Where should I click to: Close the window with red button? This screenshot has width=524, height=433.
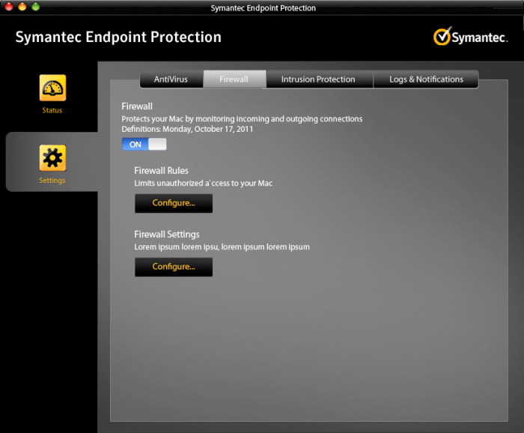(9, 7)
